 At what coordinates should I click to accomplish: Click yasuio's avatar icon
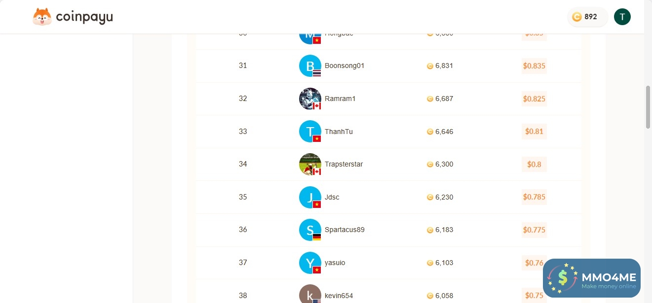pos(310,263)
